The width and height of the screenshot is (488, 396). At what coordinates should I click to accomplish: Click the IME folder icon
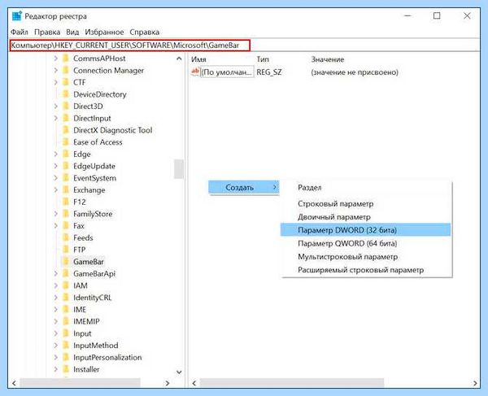point(66,310)
